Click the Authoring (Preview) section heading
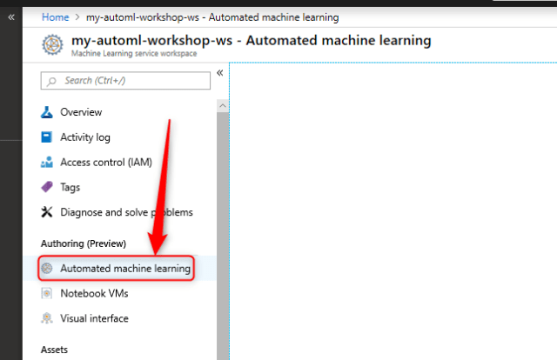Viewport: 557px width, 360px height. pyautogui.click(x=84, y=243)
